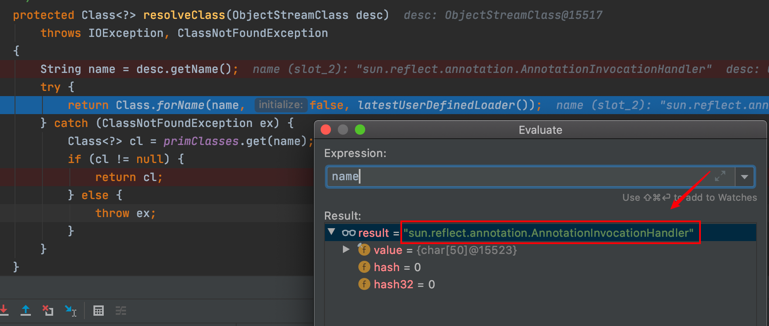Click the glasses watch icon beside result

pos(348,233)
